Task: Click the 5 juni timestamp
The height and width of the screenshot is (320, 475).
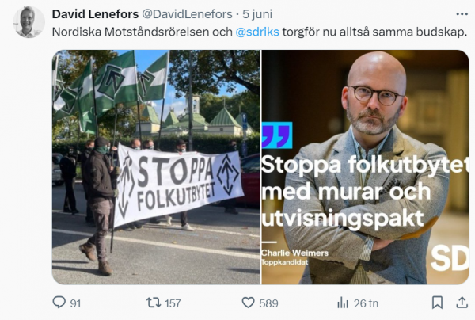Action: tap(257, 14)
